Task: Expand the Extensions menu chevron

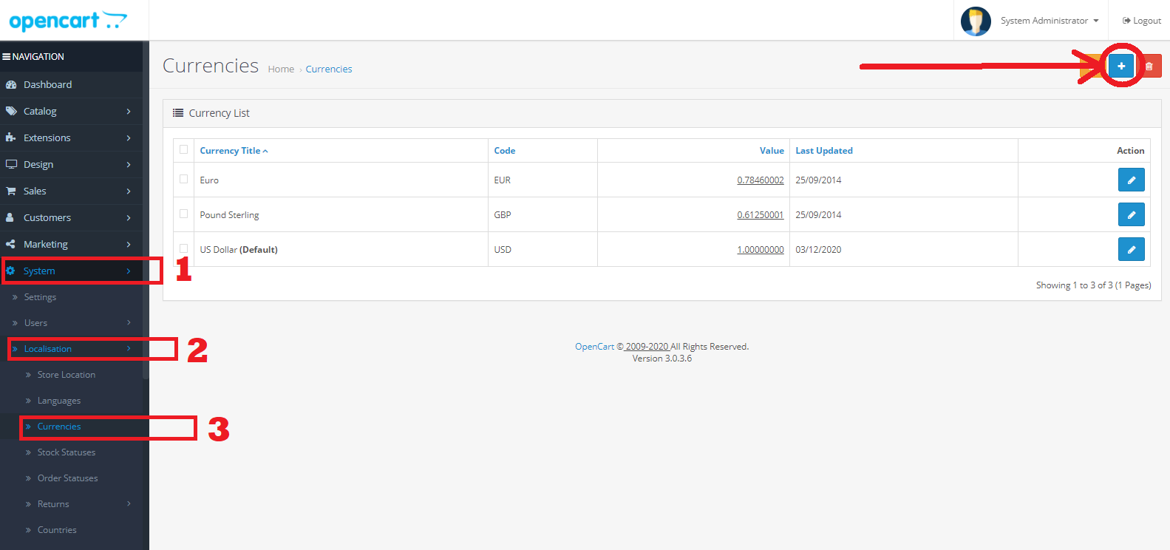Action: click(129, 137)
